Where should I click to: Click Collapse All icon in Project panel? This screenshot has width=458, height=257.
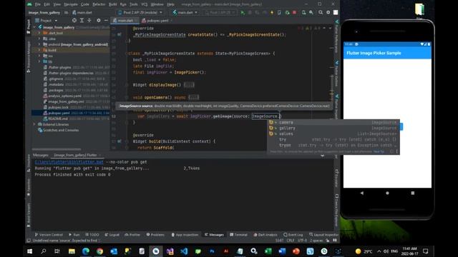[89, 21]
